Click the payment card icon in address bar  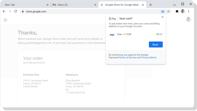(163, 12)
